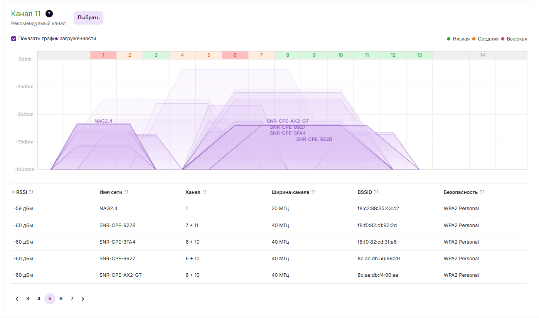Click SNR-CPE-AX2-GT label in chart
The height and width of the screenshot is (318, 539).
(288, 121)
